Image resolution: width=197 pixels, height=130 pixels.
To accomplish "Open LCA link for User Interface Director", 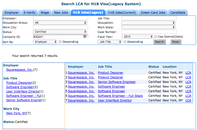I will (188, 100).
